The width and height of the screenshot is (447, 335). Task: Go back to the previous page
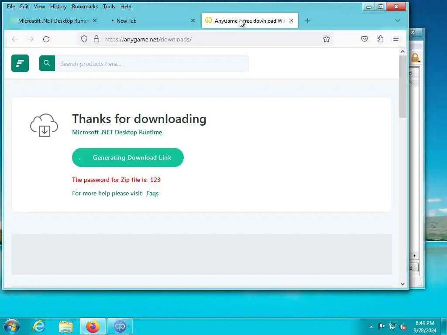coord(15,39)
